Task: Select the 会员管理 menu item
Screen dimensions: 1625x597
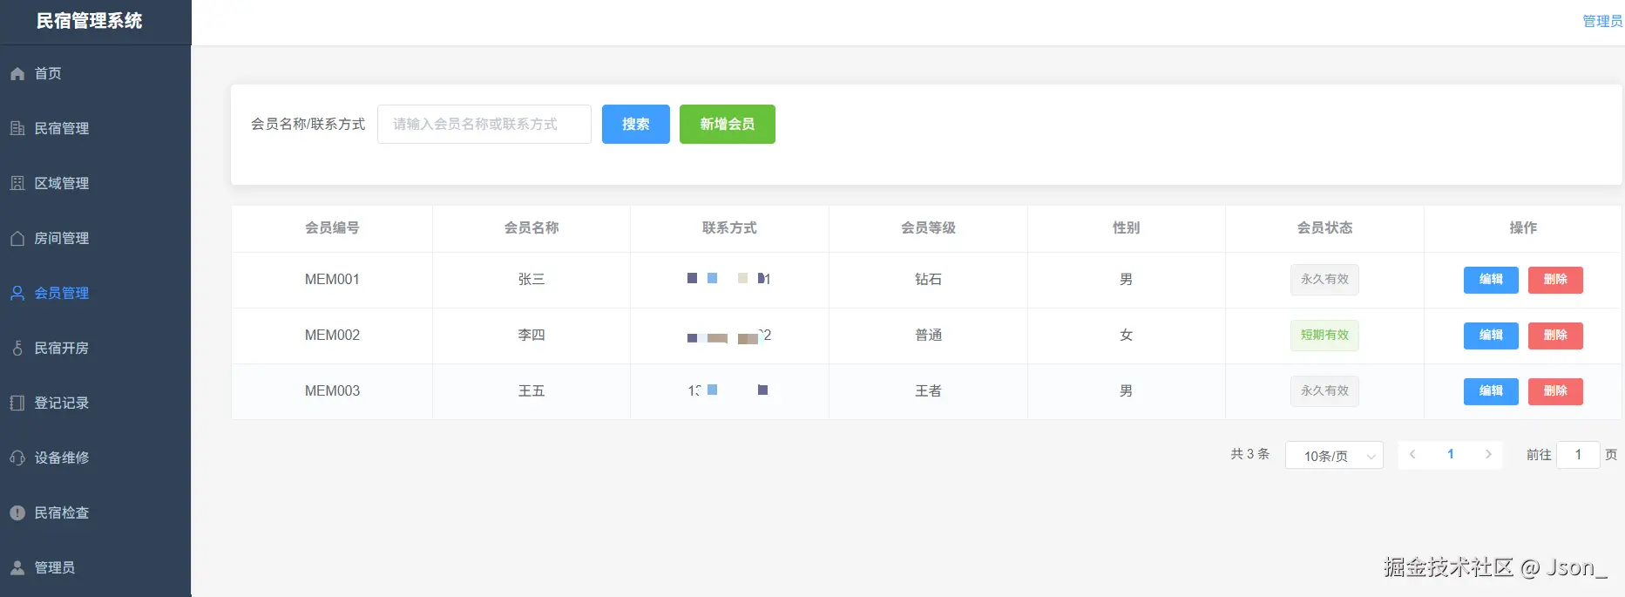Action: 95,294
